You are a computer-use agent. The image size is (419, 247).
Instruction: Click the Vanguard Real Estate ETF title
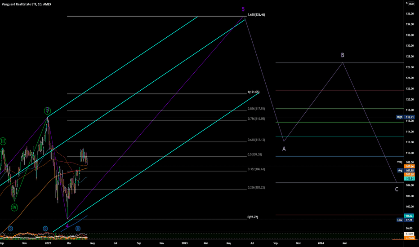(27, 4)
